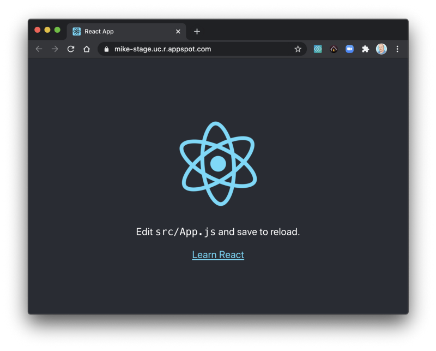
Task: Click the yellow minimize window button
Action: tap(47, 30)
